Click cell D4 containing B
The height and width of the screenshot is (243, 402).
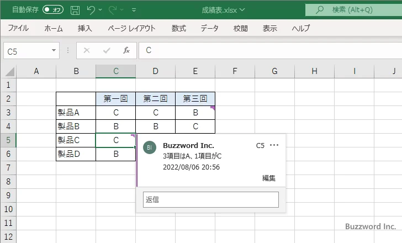(x=155, y=126)
